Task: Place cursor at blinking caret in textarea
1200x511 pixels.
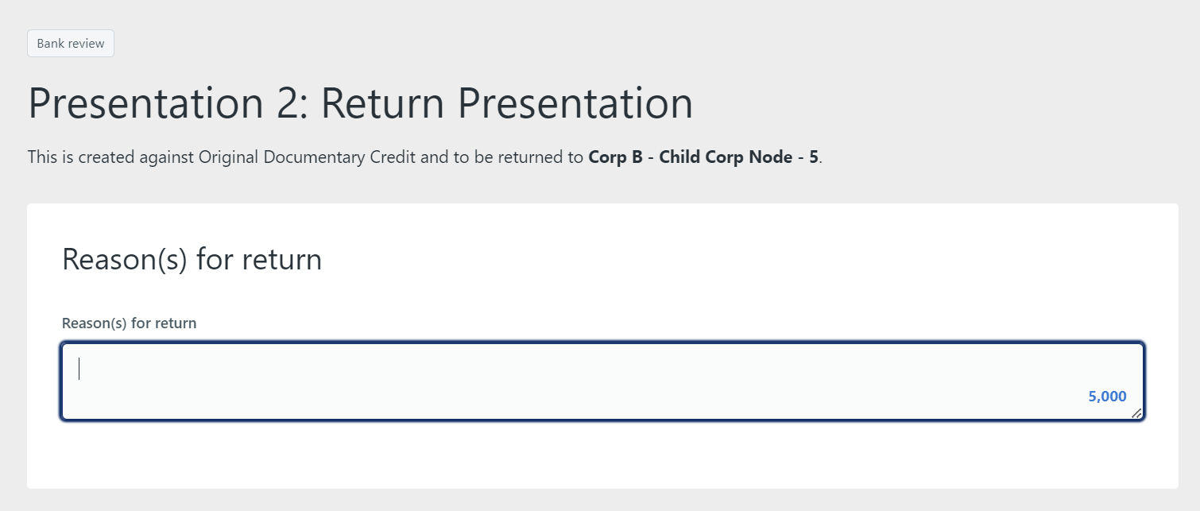Action: pyautogui.click(x=79, y=369)
